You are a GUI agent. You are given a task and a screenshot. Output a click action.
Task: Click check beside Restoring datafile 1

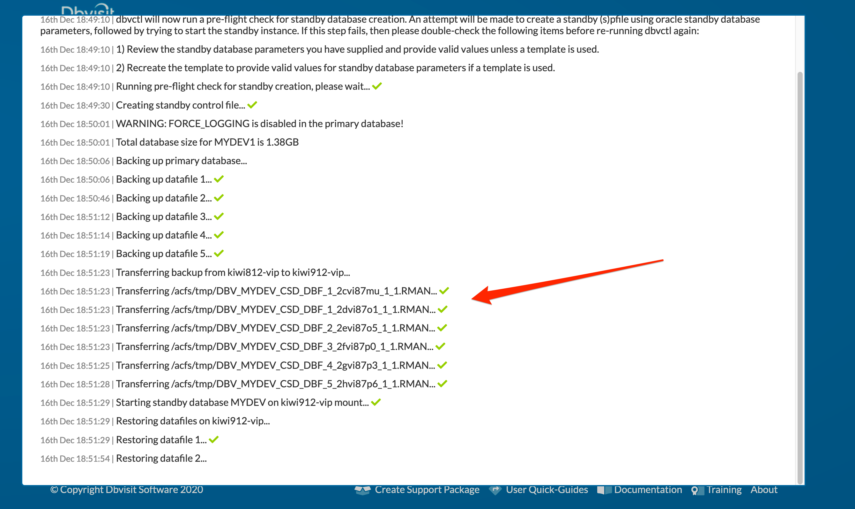point(213,439)
